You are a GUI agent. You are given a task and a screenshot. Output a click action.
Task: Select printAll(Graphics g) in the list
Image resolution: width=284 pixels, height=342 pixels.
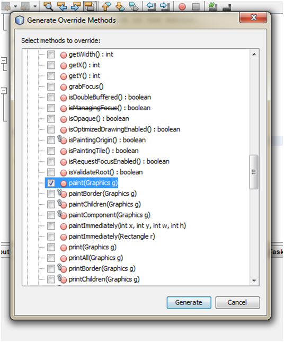point(96,258)
